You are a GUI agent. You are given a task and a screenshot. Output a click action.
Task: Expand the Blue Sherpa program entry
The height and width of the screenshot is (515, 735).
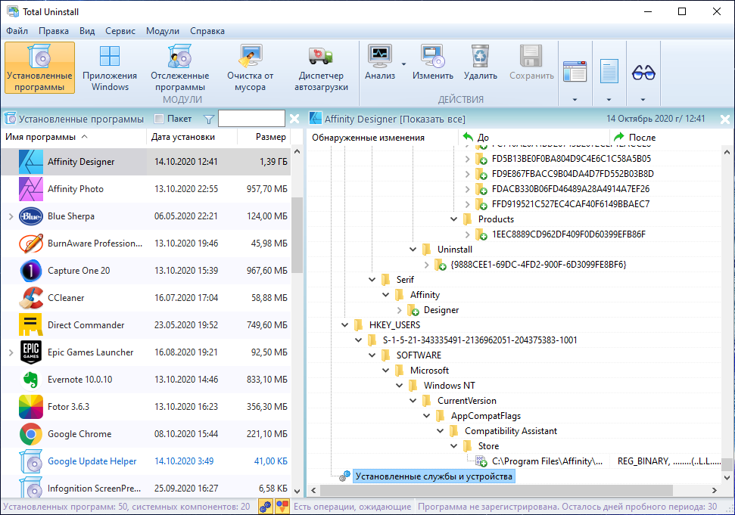[11, 216]
